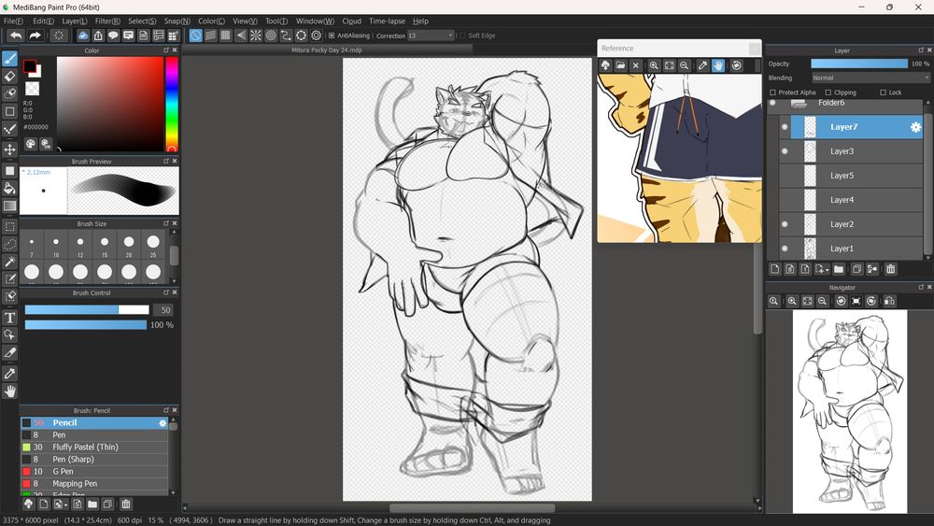Select the Eyedropper tool in left toolbar
Image resolution: width=934 pixels, height=526 pixels.
pos(9,374)
